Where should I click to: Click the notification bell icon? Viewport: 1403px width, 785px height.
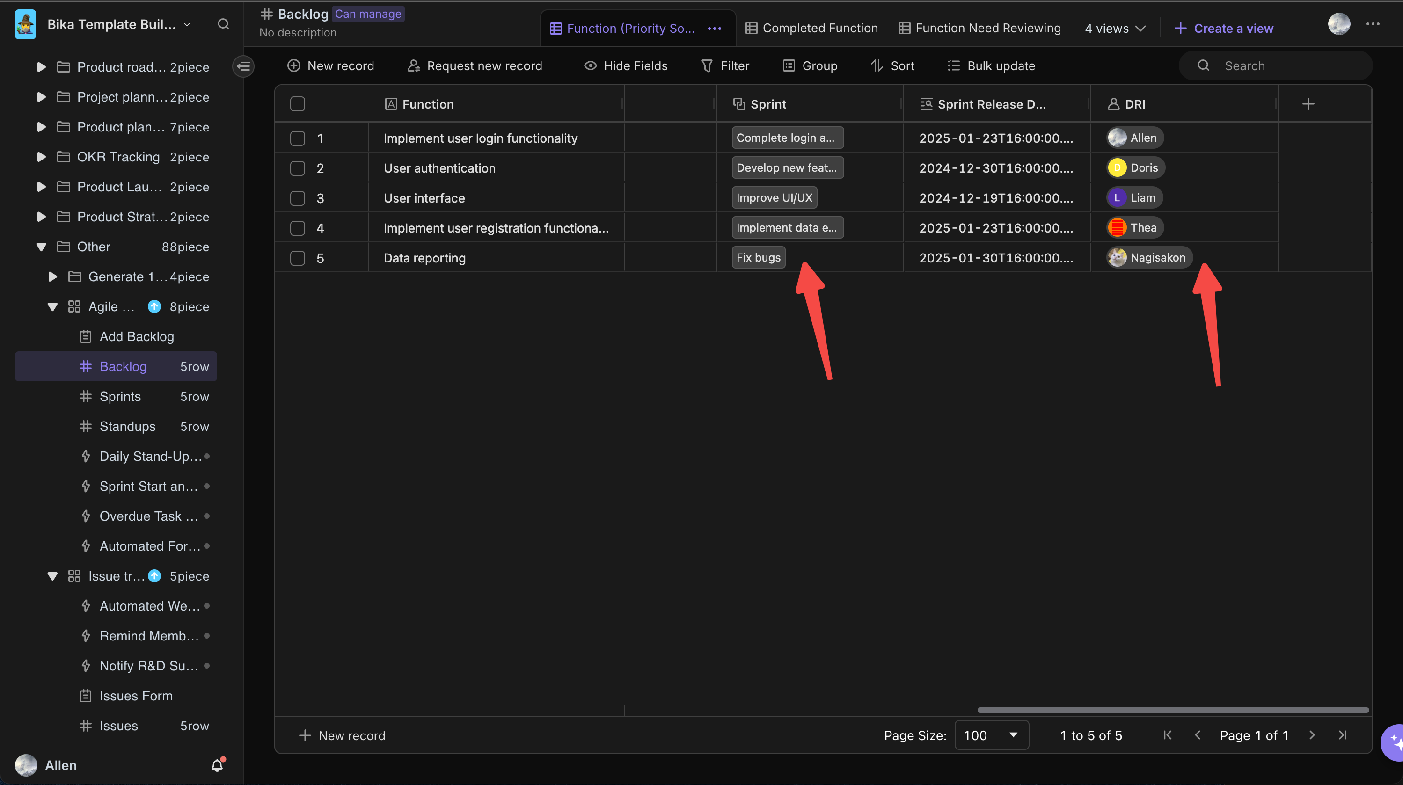217,765
